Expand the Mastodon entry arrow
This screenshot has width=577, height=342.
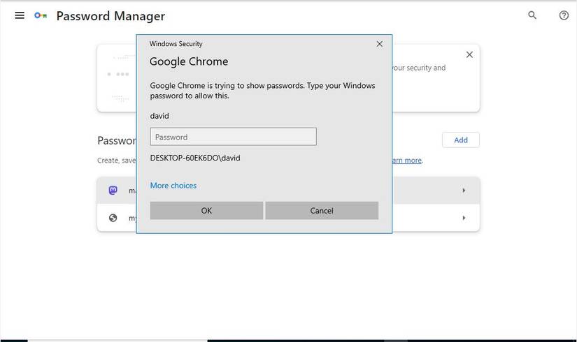click(x=464, y=191)
